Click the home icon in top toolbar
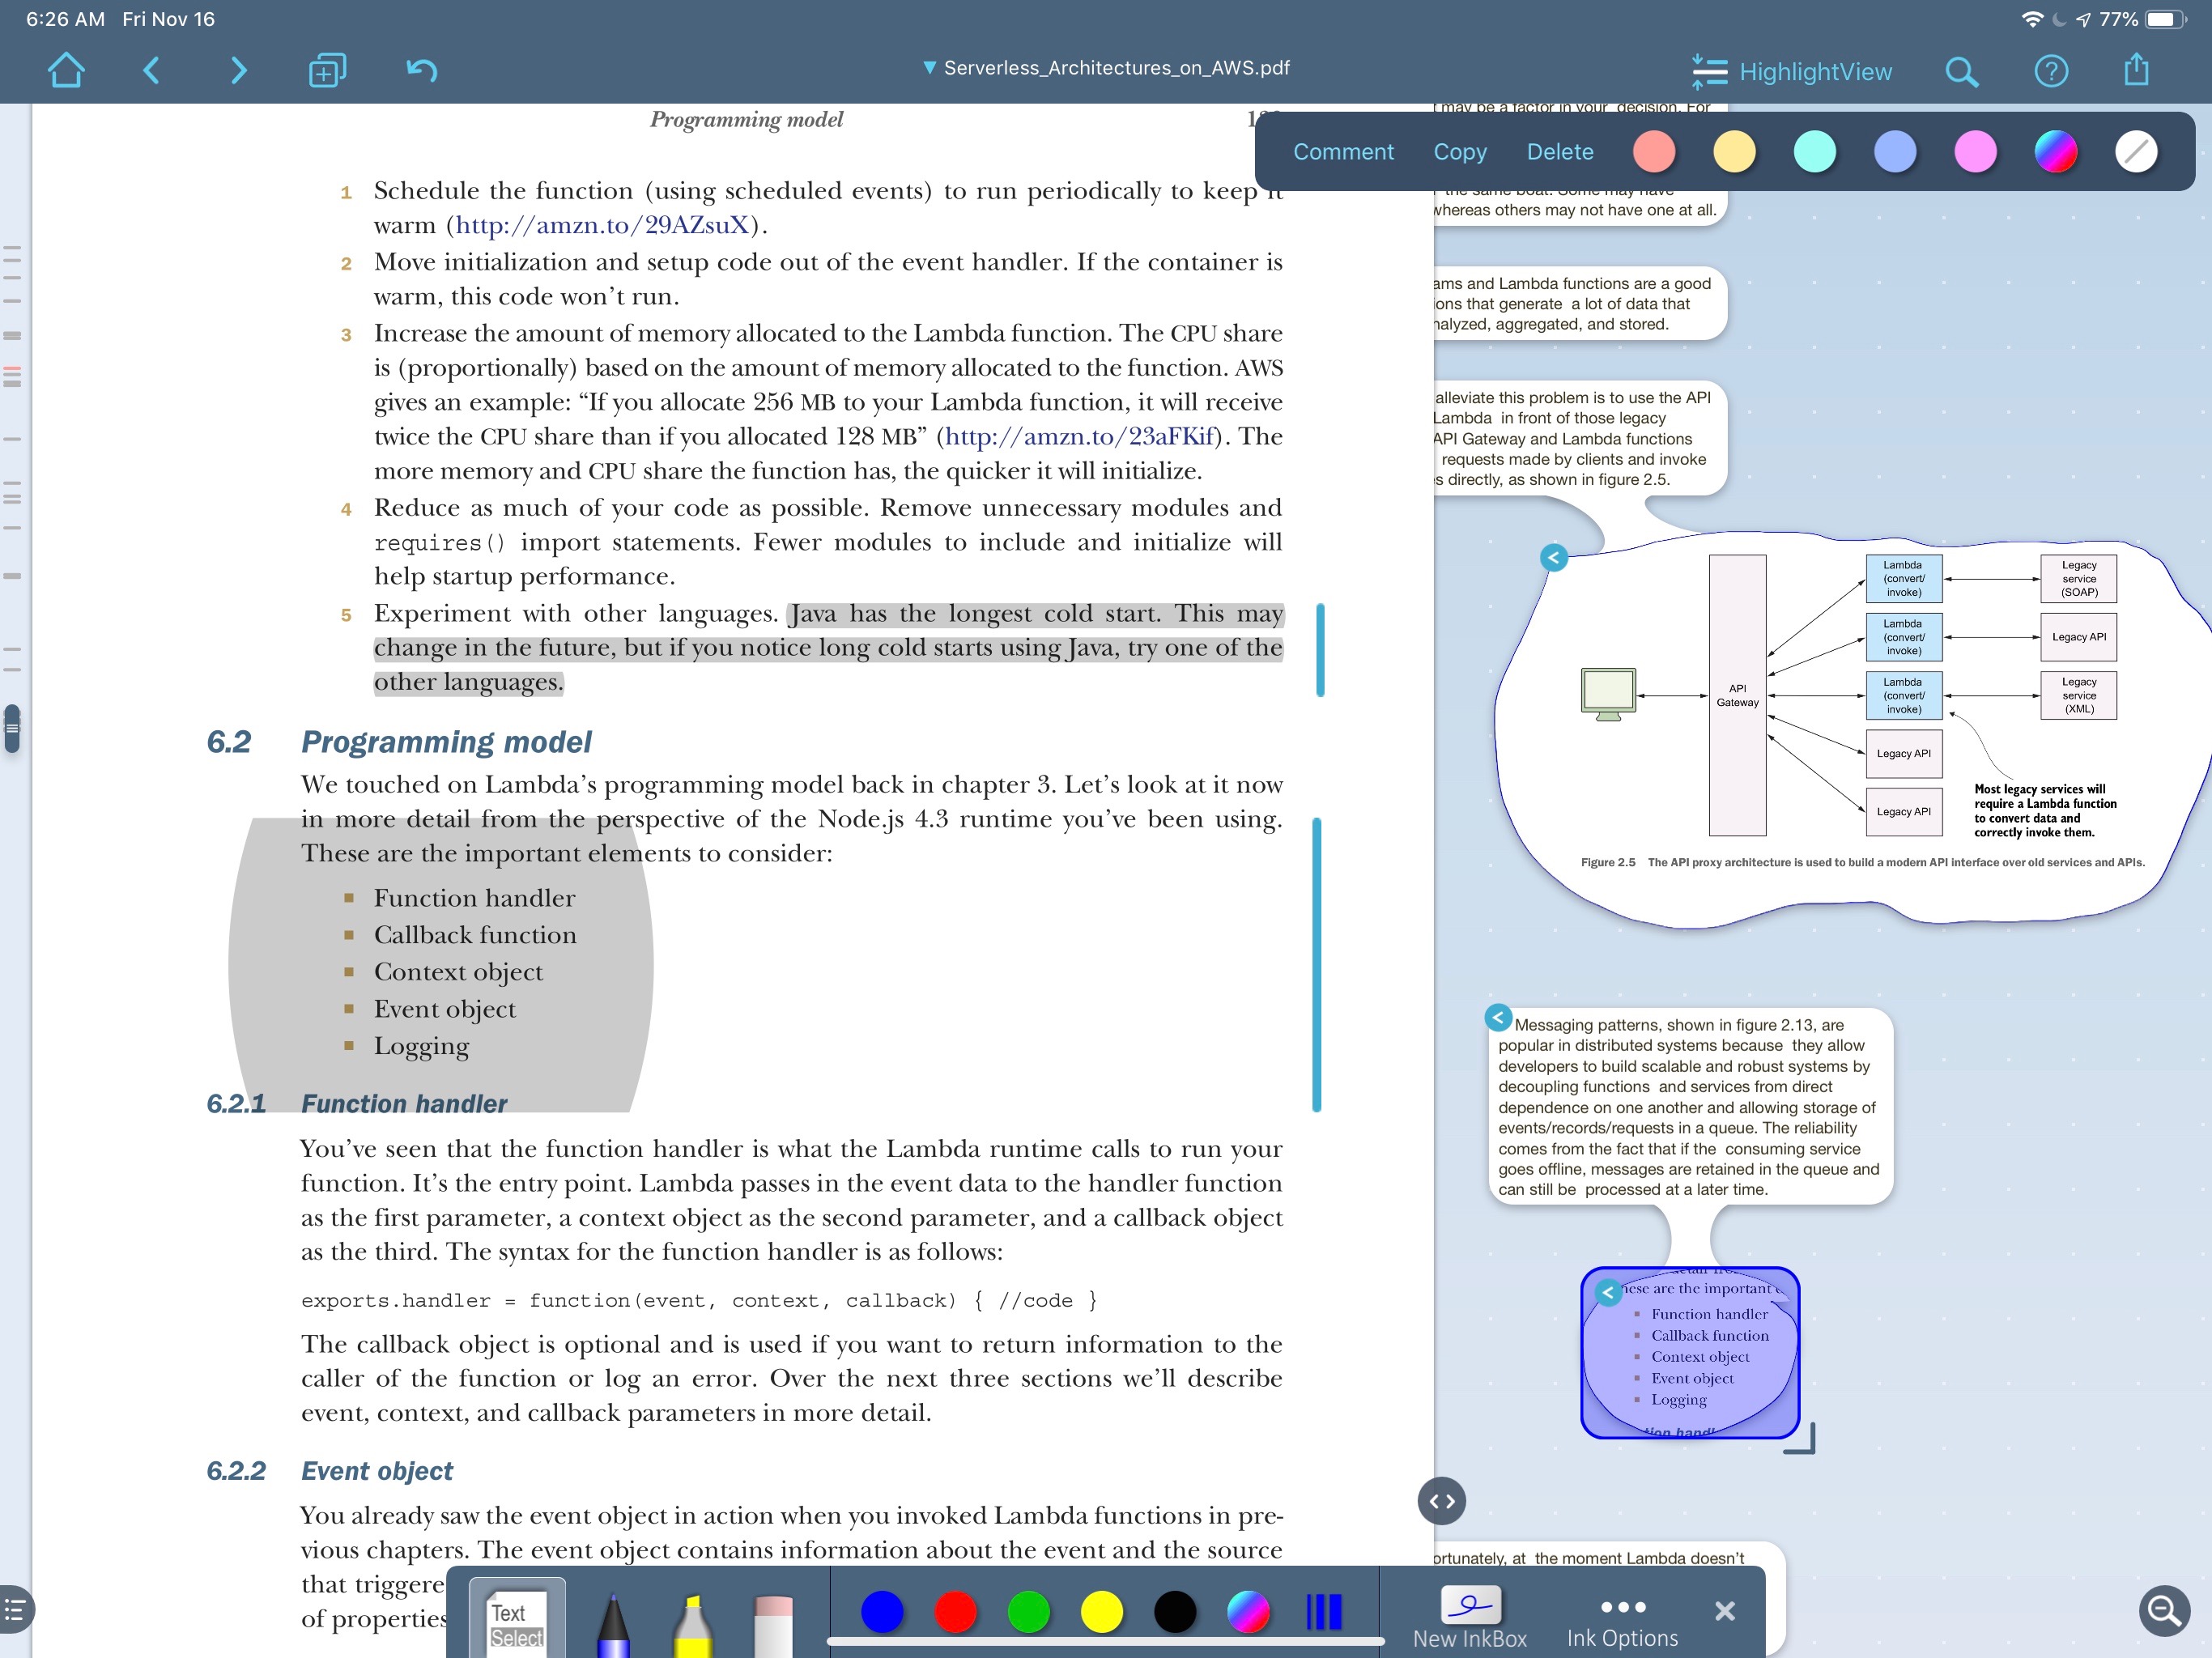 65,70
